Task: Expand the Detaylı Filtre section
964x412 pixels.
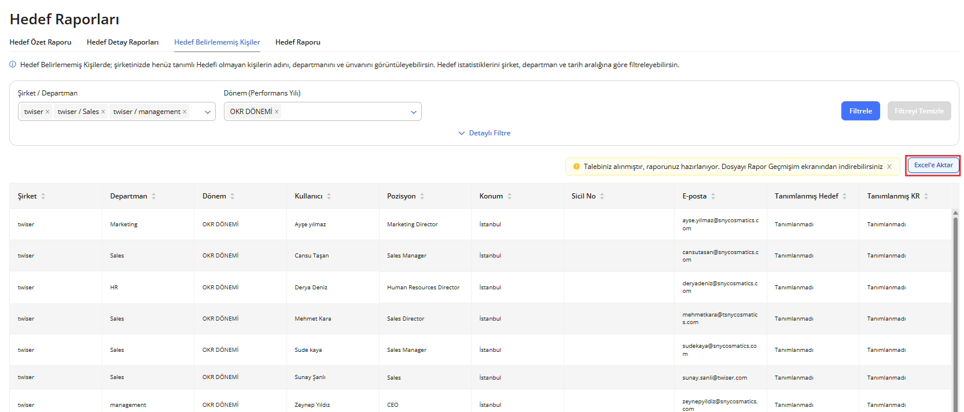Action: [x=484, y=133]
